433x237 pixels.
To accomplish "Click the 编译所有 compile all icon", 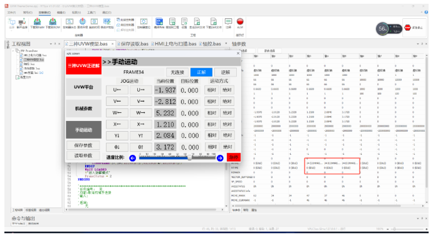I will tap(159, 21).
